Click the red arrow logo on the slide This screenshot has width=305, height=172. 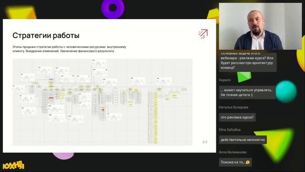[x=203, y=34]
